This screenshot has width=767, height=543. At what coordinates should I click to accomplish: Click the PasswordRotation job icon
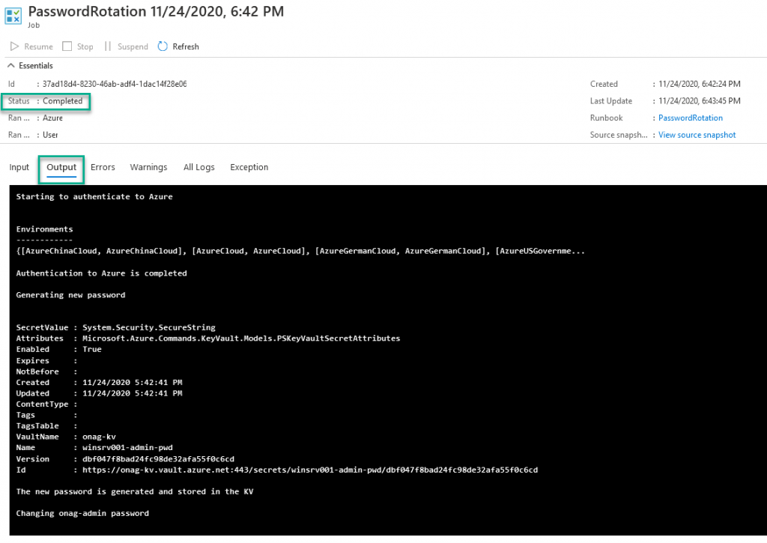point(13,16)
